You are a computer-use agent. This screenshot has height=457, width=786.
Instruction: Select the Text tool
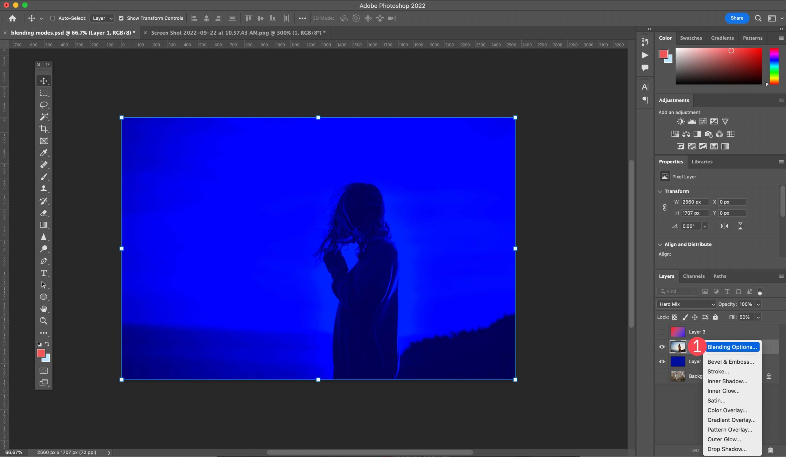click(x=44, y=272)
